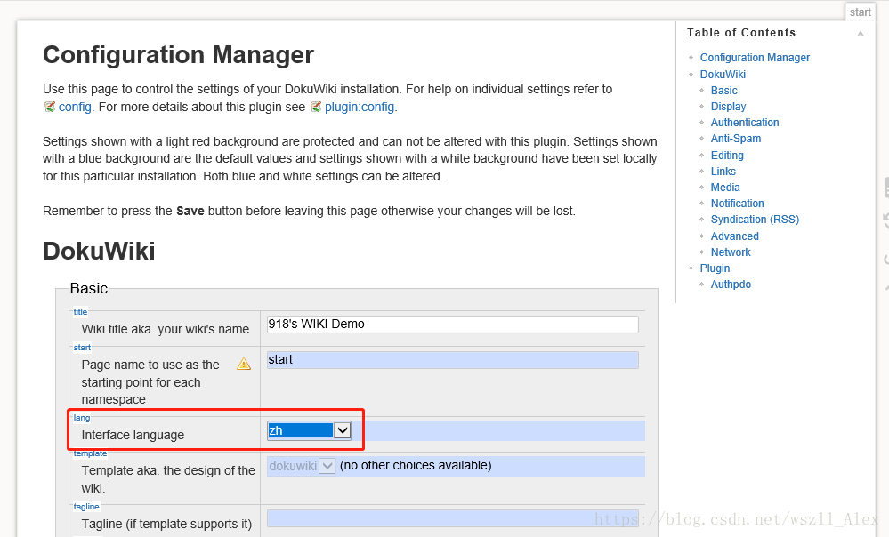Click the 'start' setting key link
This screenshot has width=889, height=537.
pyautogui.click(x=82, y=348)
